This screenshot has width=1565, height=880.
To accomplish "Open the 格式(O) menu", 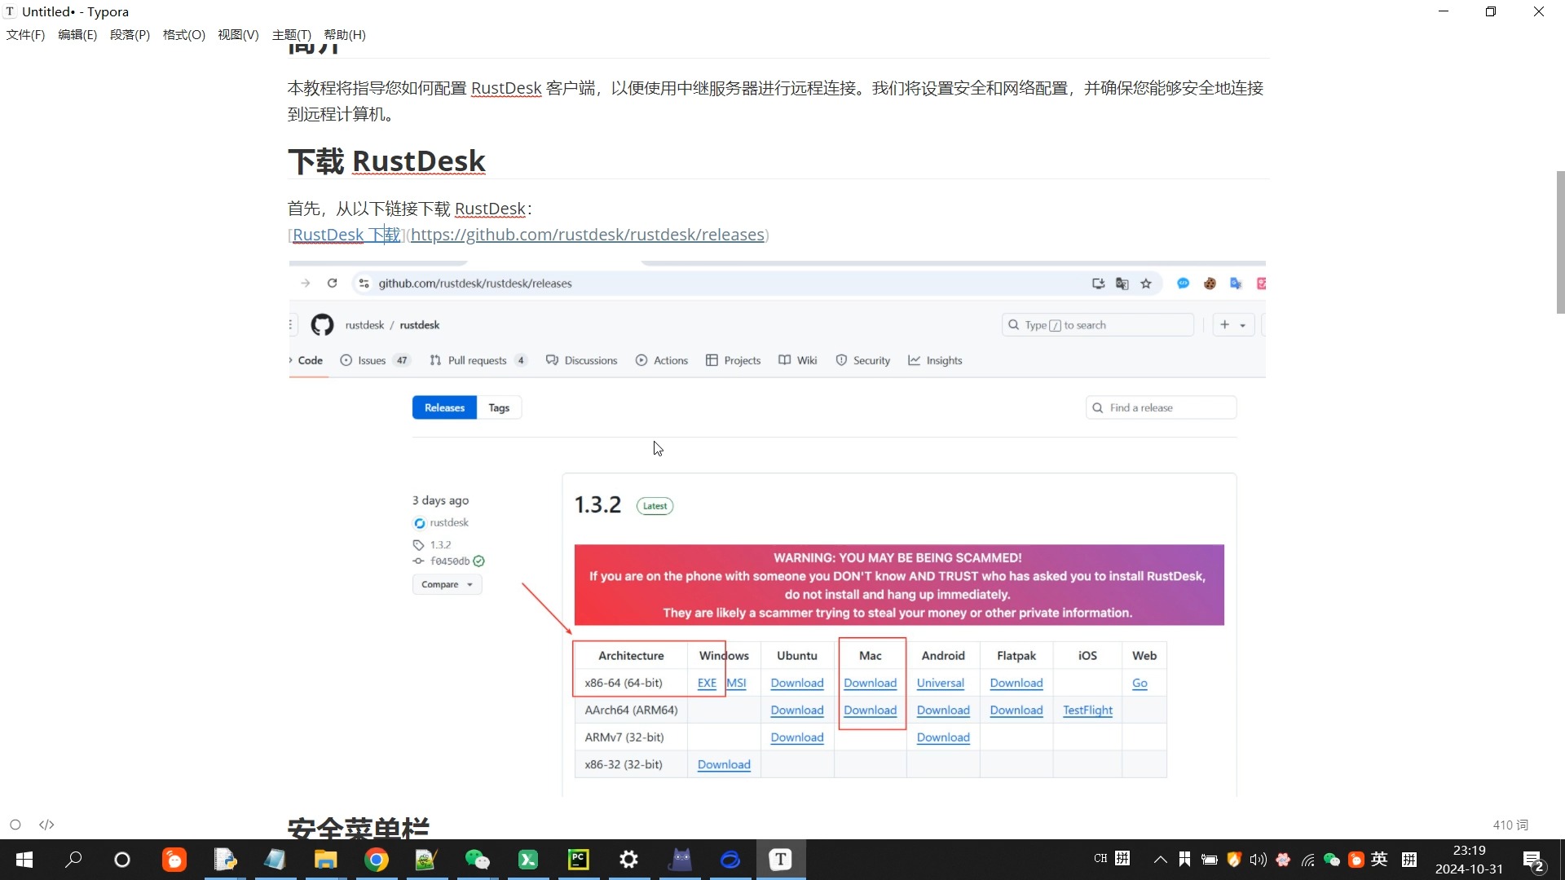I will point(184,35).
